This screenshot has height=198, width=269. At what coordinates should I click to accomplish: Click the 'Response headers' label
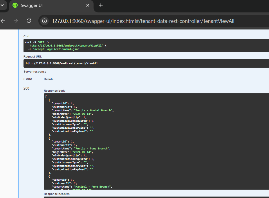(57, 194)
